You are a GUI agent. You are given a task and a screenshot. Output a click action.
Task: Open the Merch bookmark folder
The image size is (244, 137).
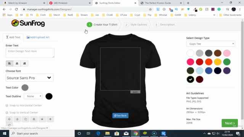[55, 15]
